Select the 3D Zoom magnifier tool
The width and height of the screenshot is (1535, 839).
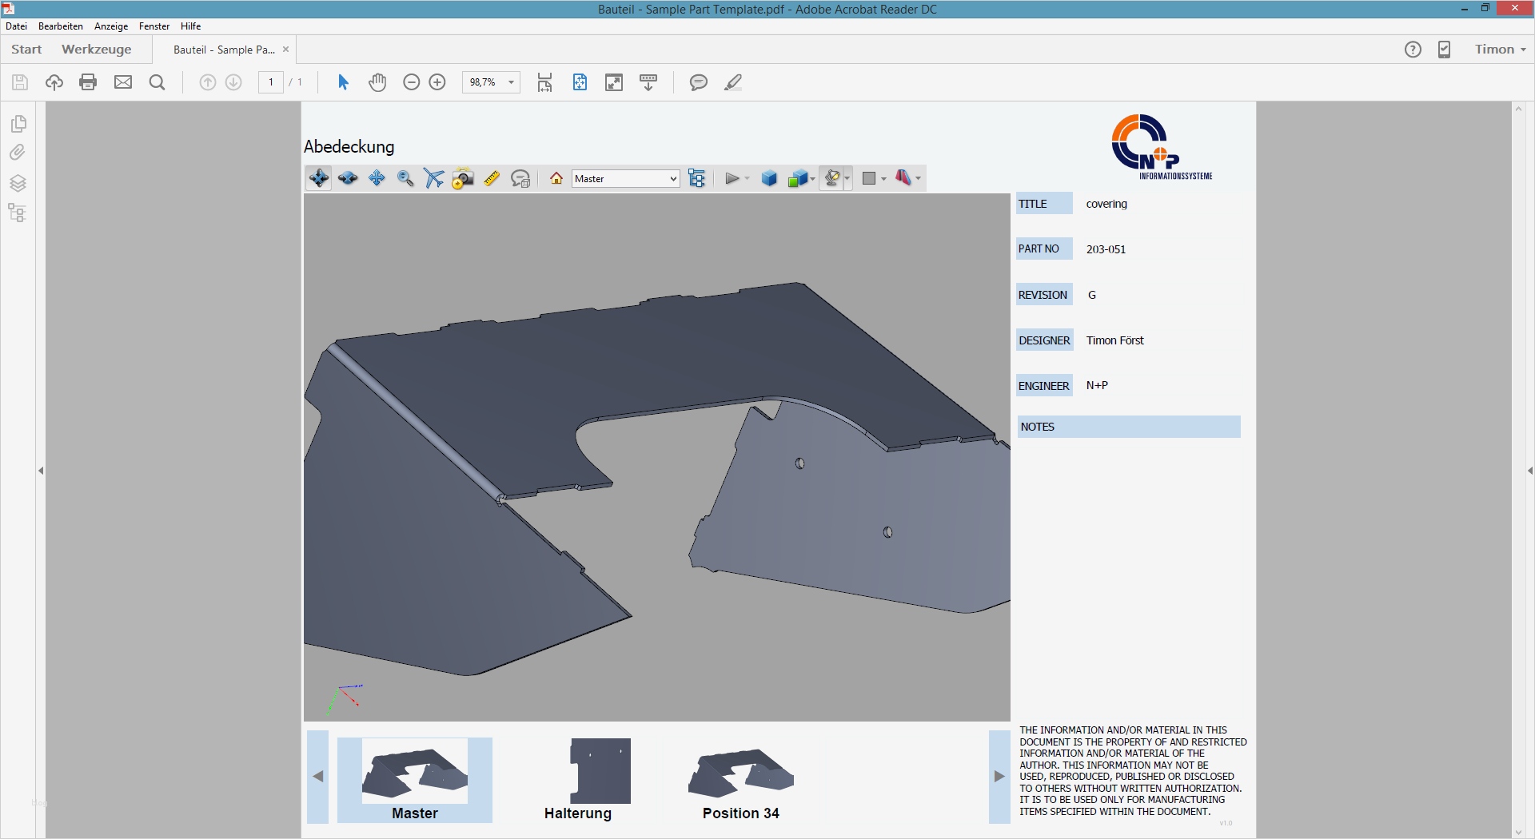[405, 178]
